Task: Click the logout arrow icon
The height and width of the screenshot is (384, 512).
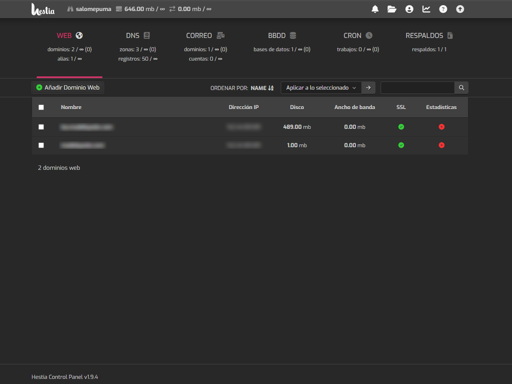Action: pyautogui.click(x=460, y=9)
